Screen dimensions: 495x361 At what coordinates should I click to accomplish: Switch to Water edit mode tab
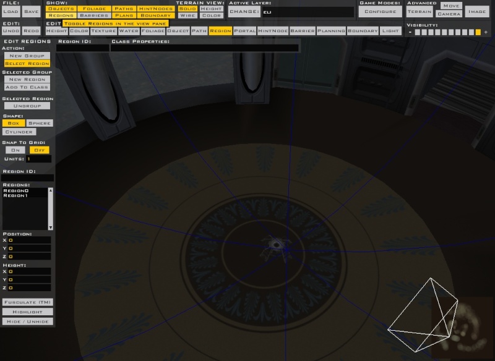click(129, 31)
